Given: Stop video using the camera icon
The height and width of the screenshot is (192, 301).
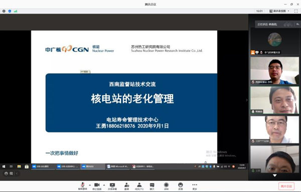Looking at the screenshot, I should coord(97,186).
